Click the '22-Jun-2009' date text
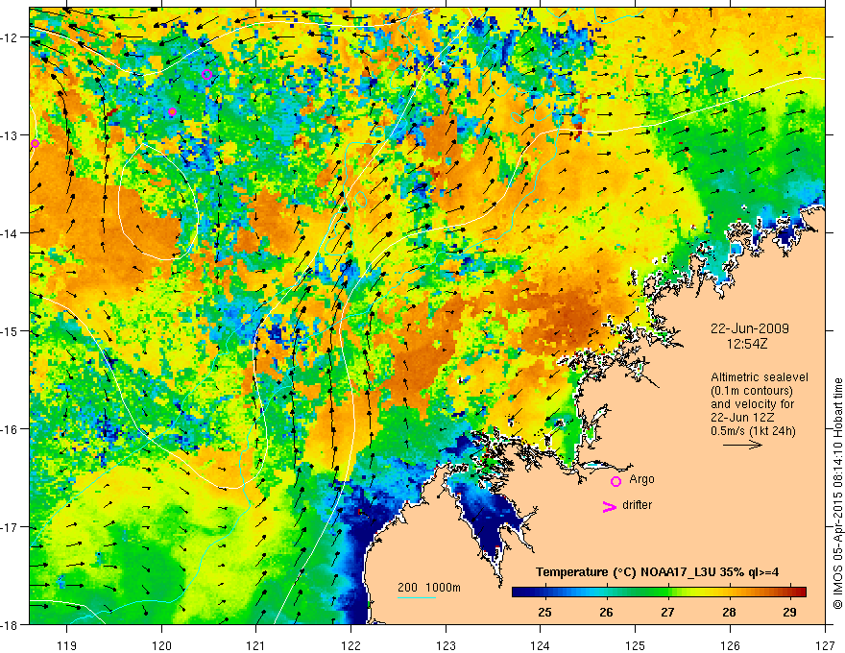The image size is (845, 653). 750,328
